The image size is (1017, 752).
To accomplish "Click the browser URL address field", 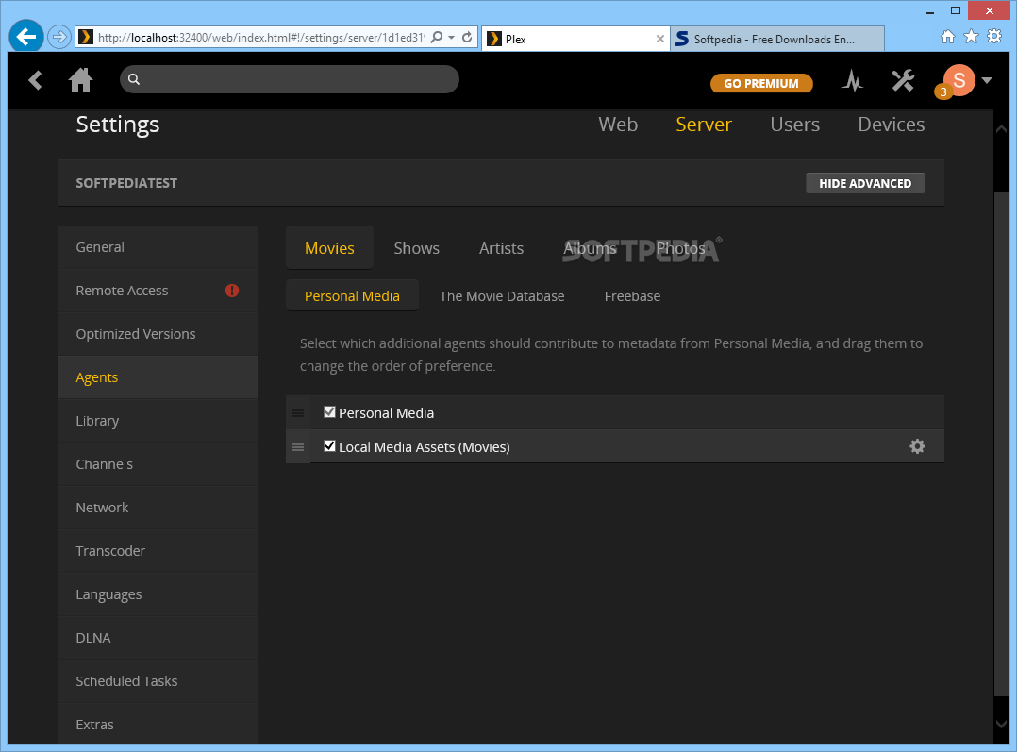I will tap(261, 38).
